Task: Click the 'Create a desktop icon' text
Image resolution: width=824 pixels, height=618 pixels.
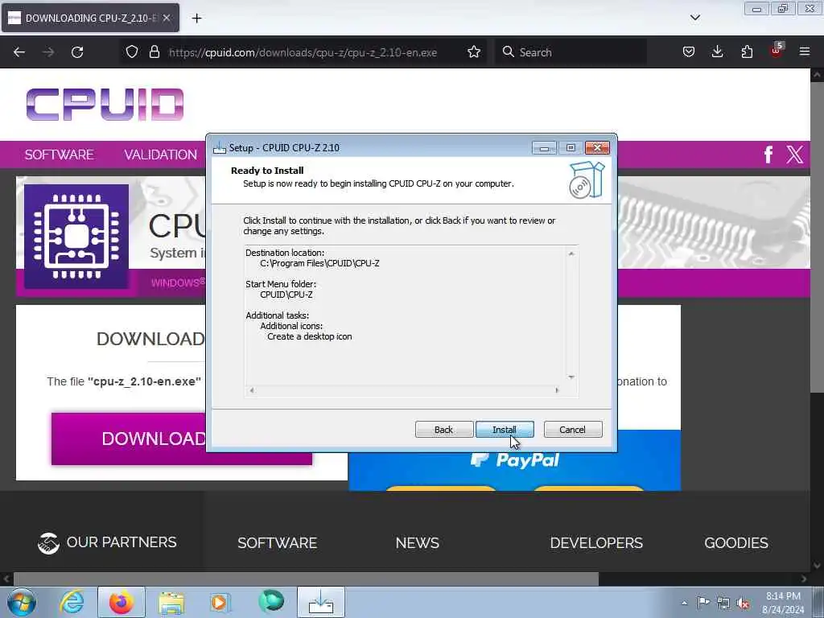Action: click(310, 336)
